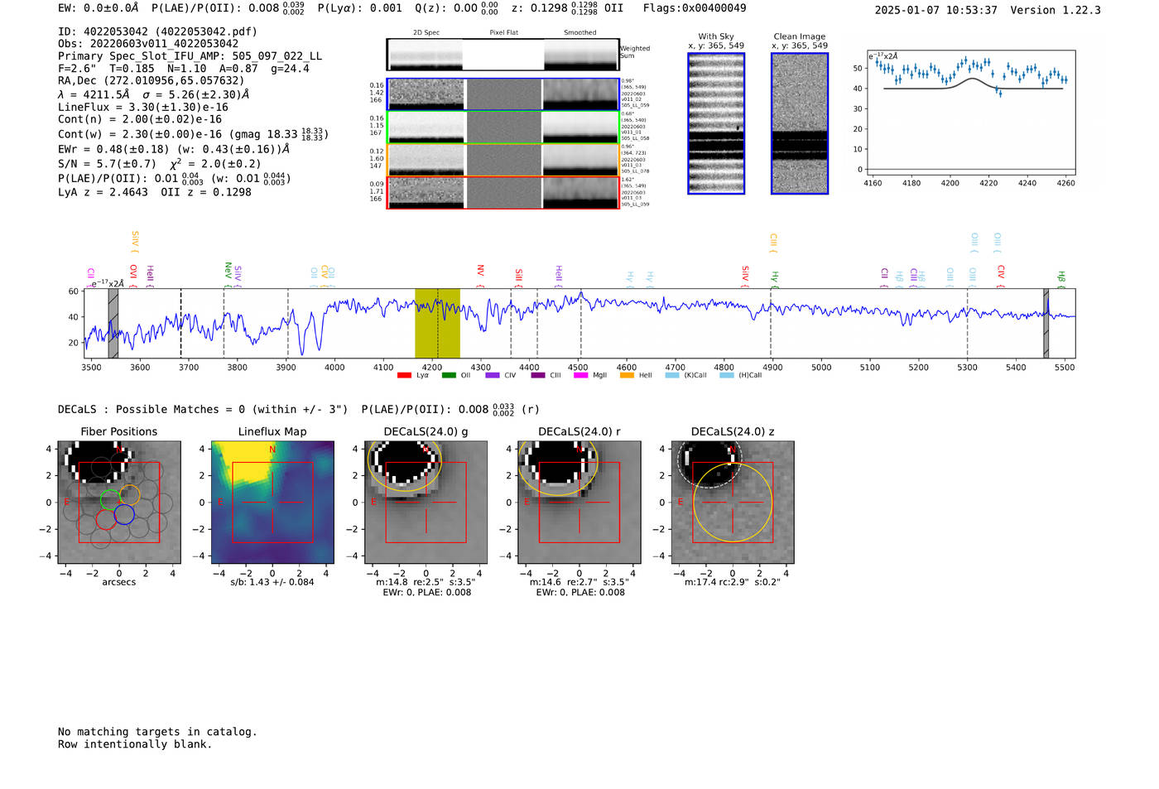Click the yellow highlighted band in the spectrum
Screen dimensions: 1159x789
click(437, 323)
